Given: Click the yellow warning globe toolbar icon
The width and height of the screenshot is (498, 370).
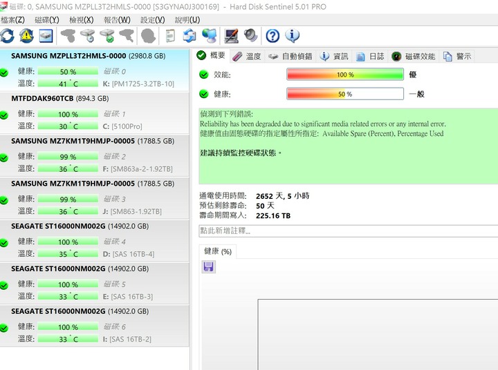Looking at the screenshot, I should click(x=27, y=35).
